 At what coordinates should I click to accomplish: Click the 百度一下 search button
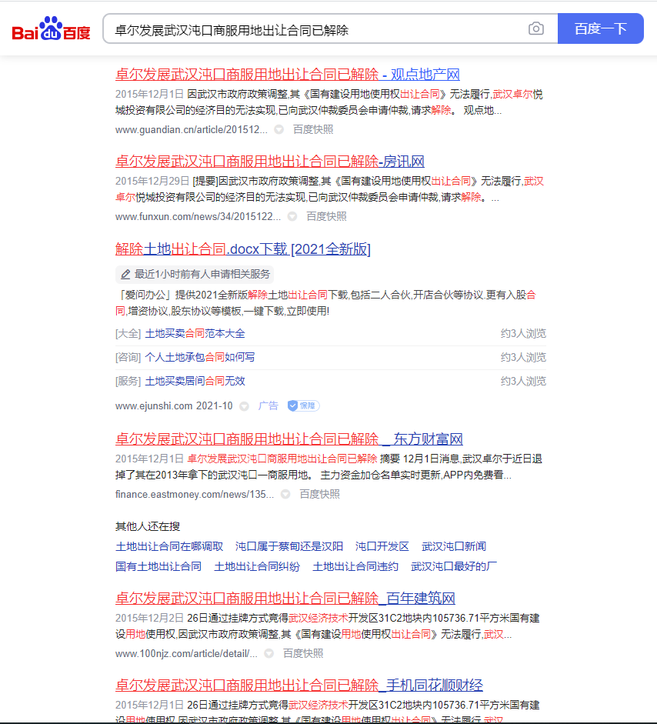click(600, 28)
